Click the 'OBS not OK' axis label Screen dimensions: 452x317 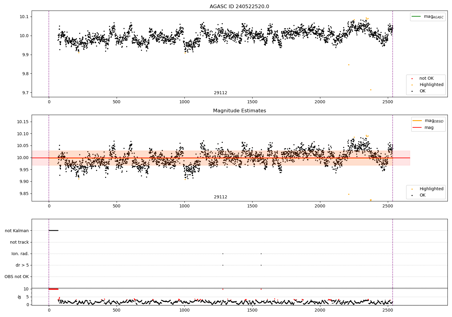pos(17,277)
